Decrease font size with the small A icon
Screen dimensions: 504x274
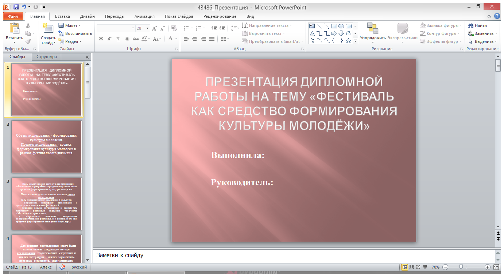point(162,28)
